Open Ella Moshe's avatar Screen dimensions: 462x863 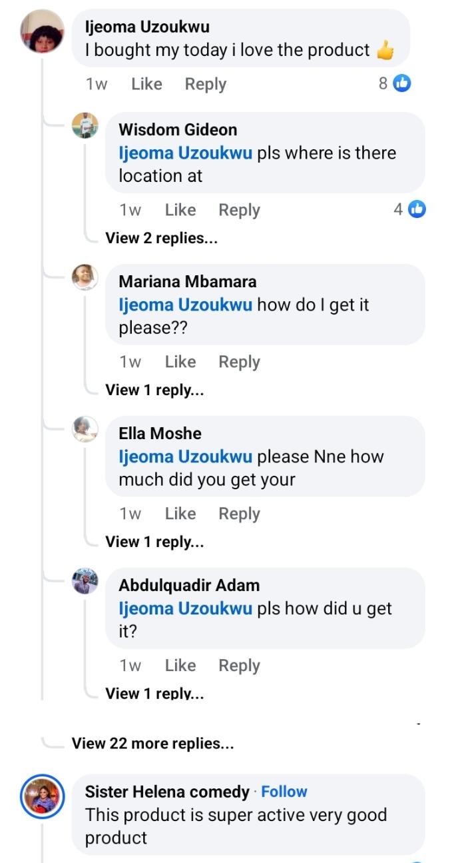(x=85, y=429)
